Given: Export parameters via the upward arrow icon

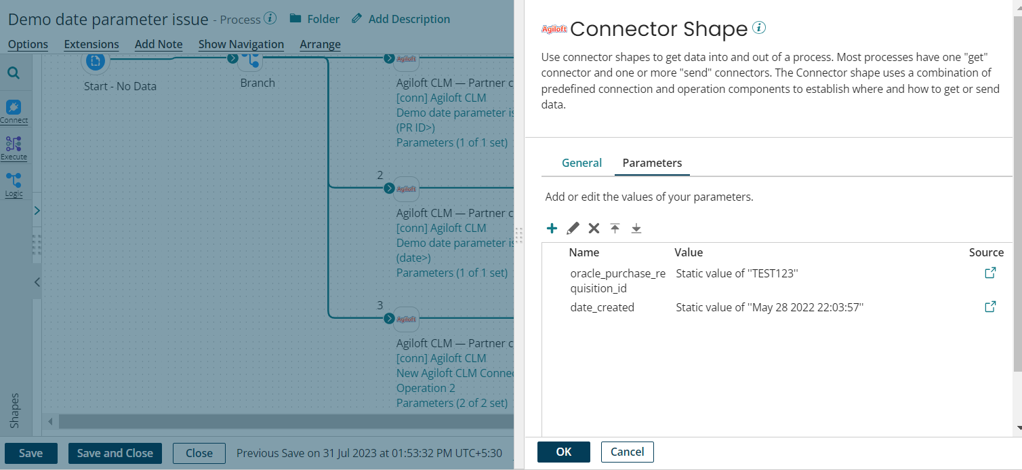Looking at the screenshot, I should coord(615,228).
